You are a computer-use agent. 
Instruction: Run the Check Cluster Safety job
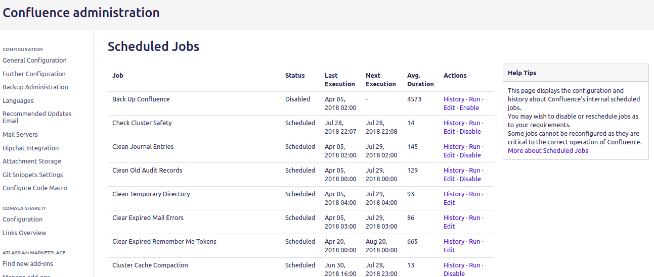point(474,123)
